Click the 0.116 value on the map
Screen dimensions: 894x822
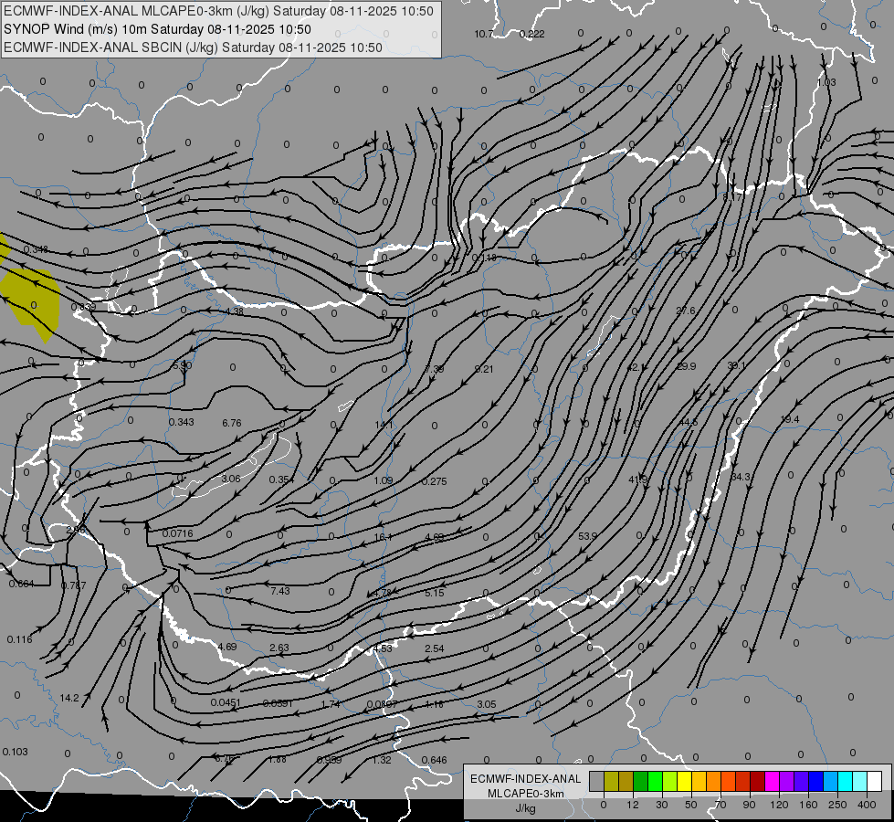tap(19, 640)
